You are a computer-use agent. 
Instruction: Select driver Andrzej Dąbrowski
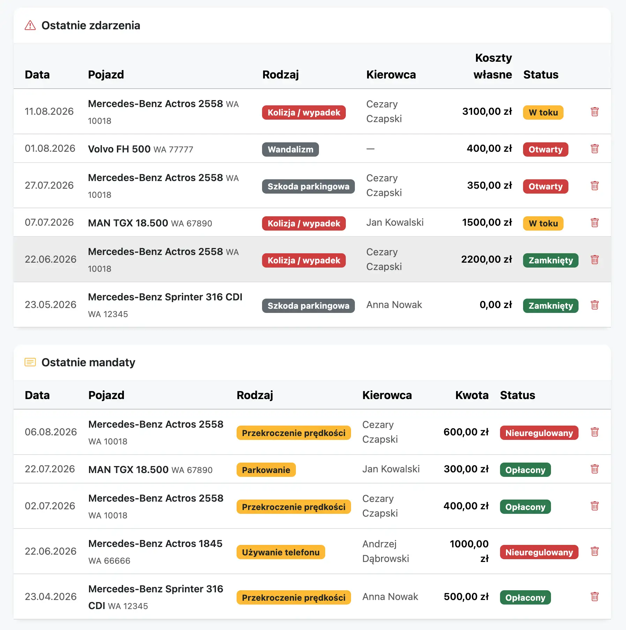(x=386, y=552)
